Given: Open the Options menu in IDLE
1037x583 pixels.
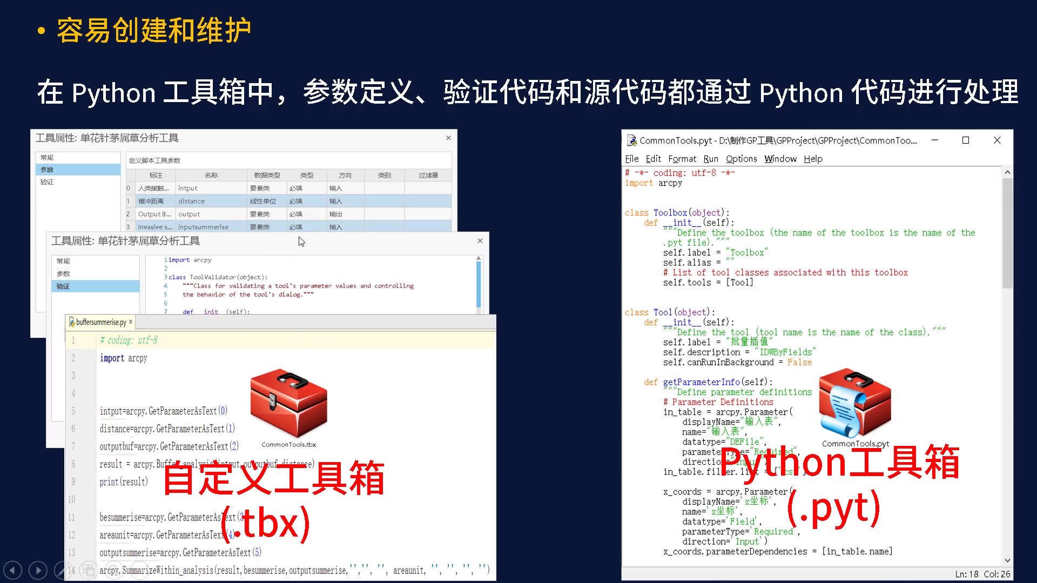Looking at the screenshot, I should 741,159.
